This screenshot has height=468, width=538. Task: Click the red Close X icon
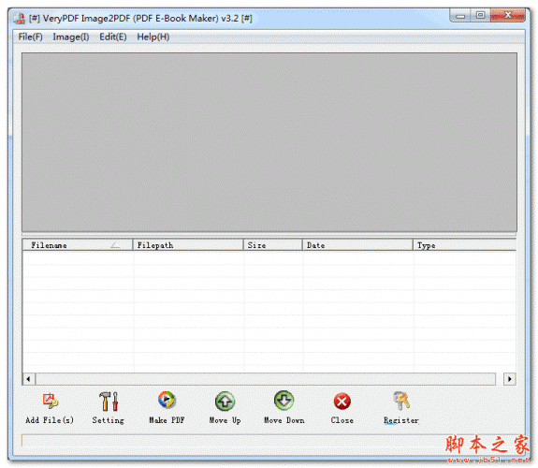pos(342,402)
